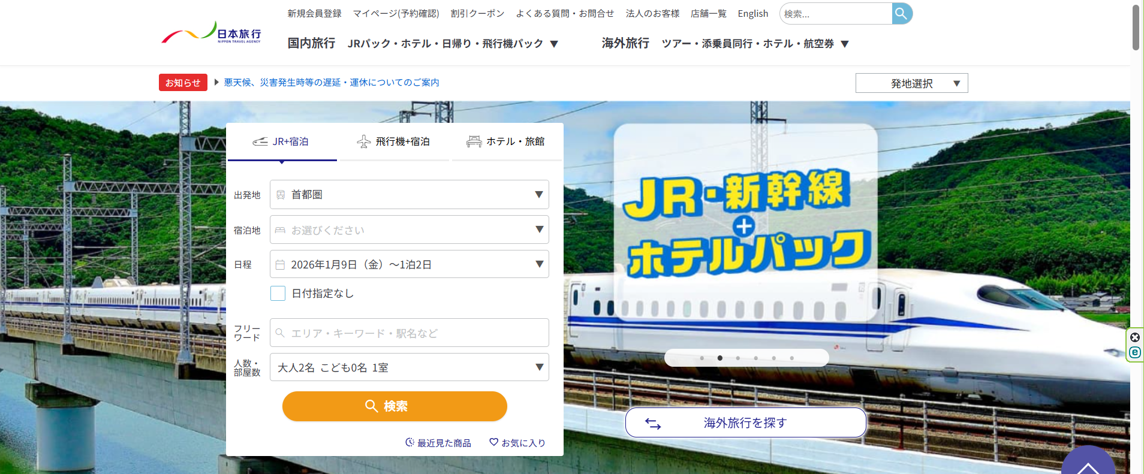The width and height of the screenshot is (1144, 474).
Task: Toggle the 日付指定なし checkbox
Action: (278, 293)
